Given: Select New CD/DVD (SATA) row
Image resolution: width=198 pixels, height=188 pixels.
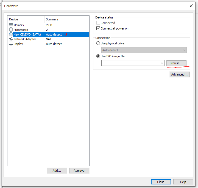Looking at the screenshot, I should tap(48, 34).
